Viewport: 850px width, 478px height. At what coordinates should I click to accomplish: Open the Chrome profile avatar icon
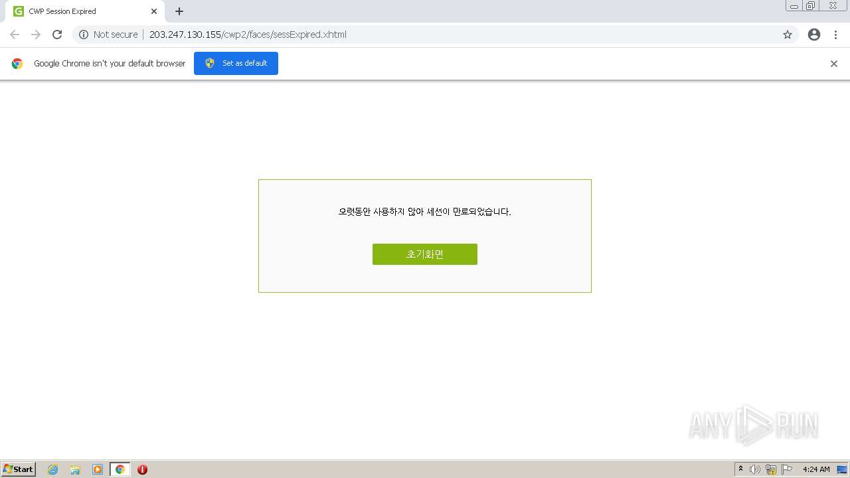(814, 35)
